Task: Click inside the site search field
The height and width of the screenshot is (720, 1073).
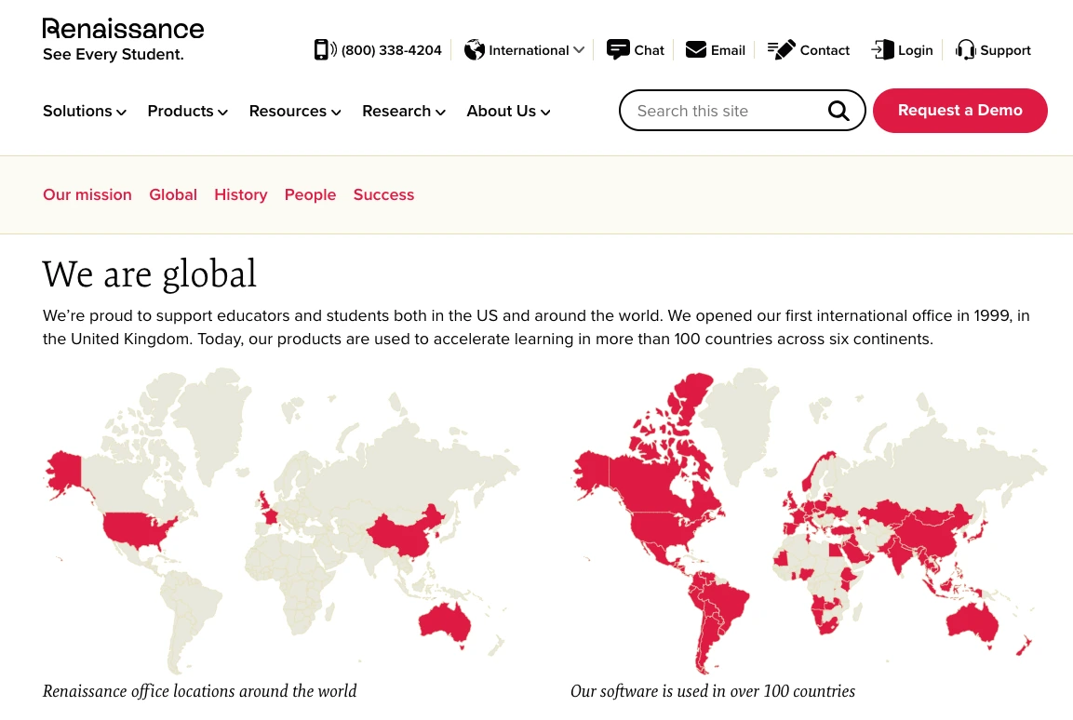Action: tap(726, 110)
